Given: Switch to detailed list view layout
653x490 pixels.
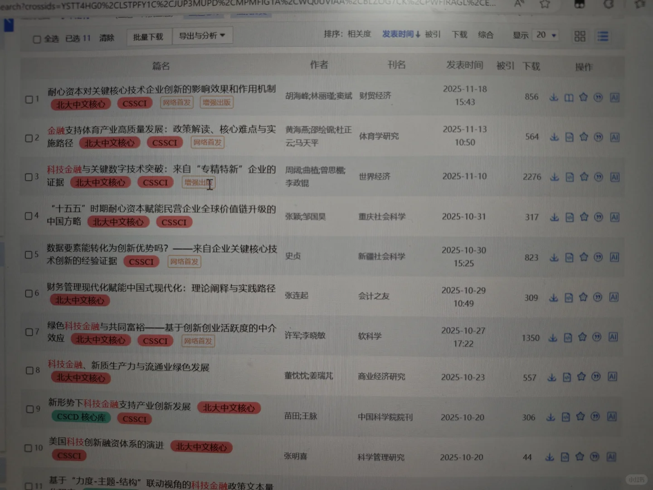Looking at the screenshot, I should (x=602, y=36).
